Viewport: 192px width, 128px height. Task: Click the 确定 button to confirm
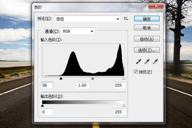coord(147,19)
